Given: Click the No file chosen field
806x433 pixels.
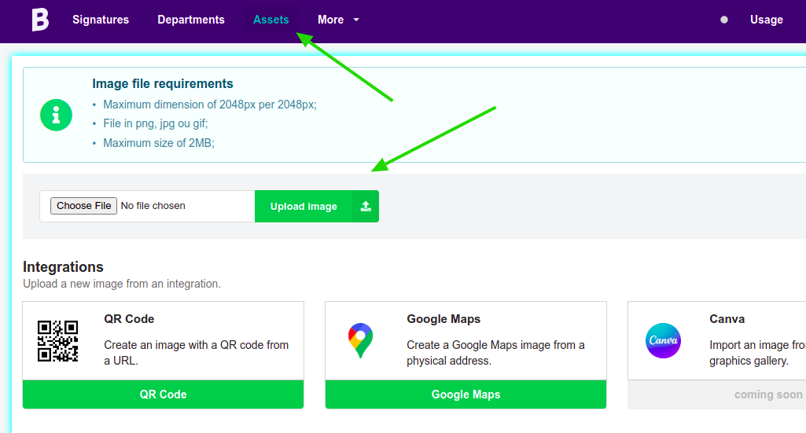Looking at the screenshot, I should (153, 206).
